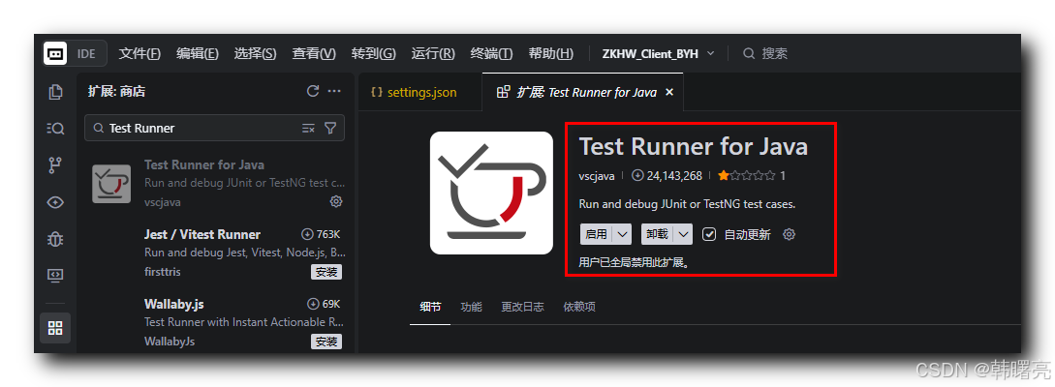Screen dimensions: 1055x387
Task: Open the ZKHW_Client_BYH project dropdown
Action: (x=659, y=54)
